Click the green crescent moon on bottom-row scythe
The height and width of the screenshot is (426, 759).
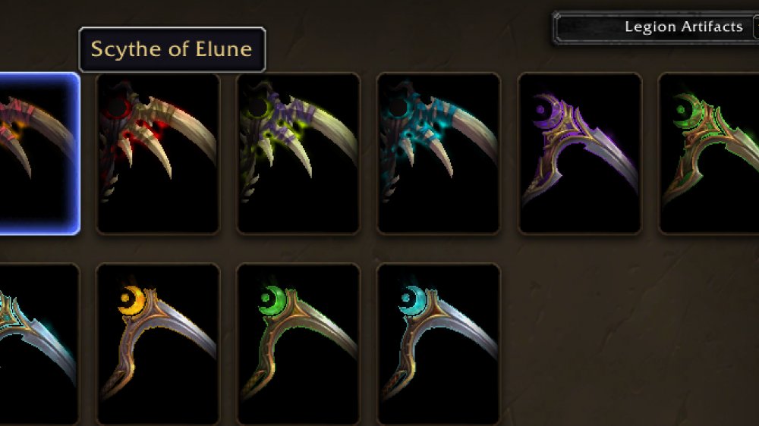[272, 301]
